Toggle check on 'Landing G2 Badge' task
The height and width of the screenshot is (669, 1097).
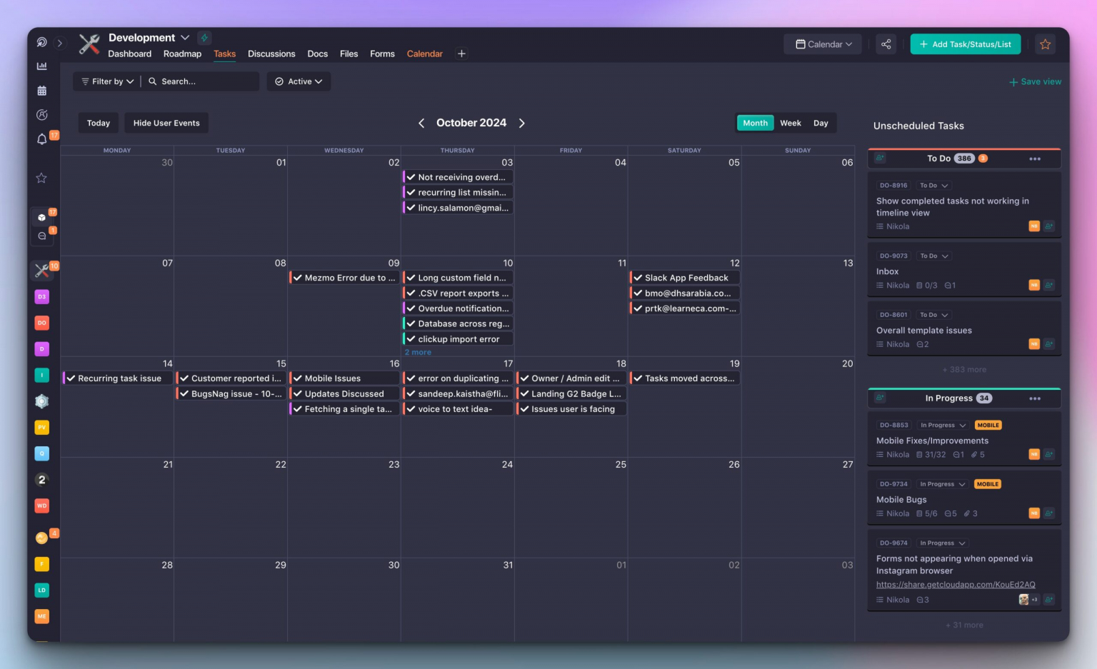pyautogui.click(x=524, y=393)
